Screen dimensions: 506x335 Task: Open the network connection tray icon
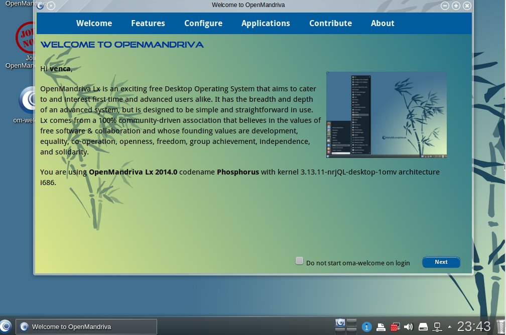437,327
